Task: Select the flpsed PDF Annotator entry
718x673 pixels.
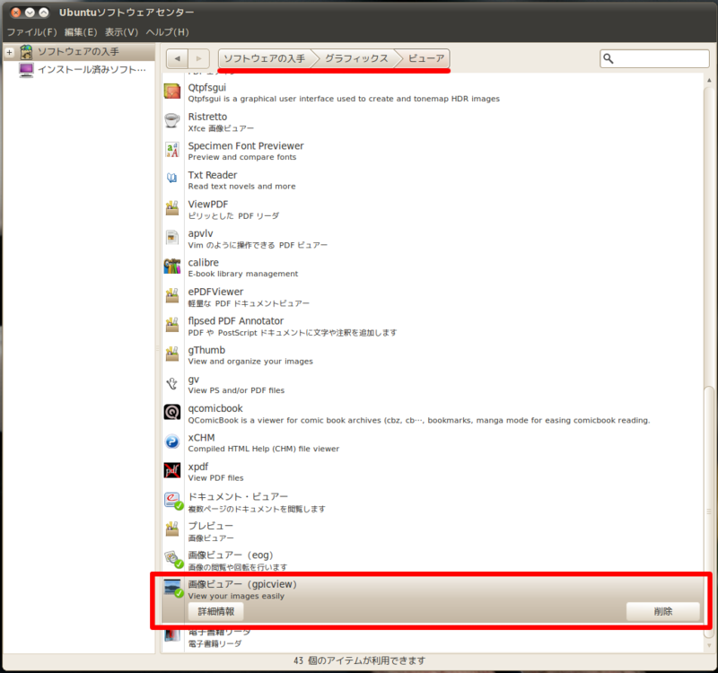Action: point(433,326)
